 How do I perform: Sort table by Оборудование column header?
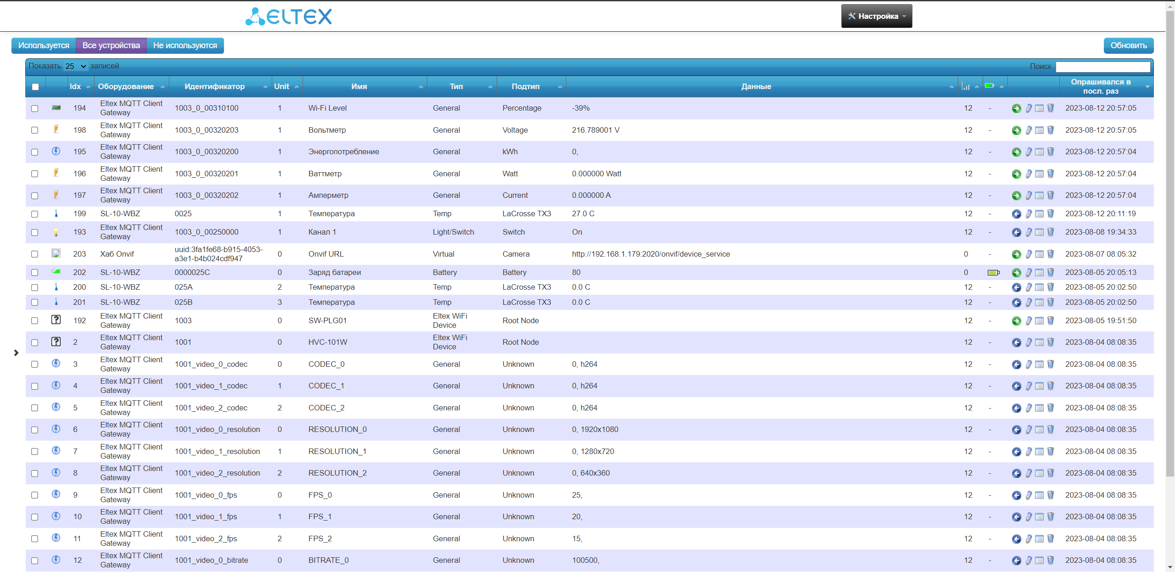click(x=126, y=86)
